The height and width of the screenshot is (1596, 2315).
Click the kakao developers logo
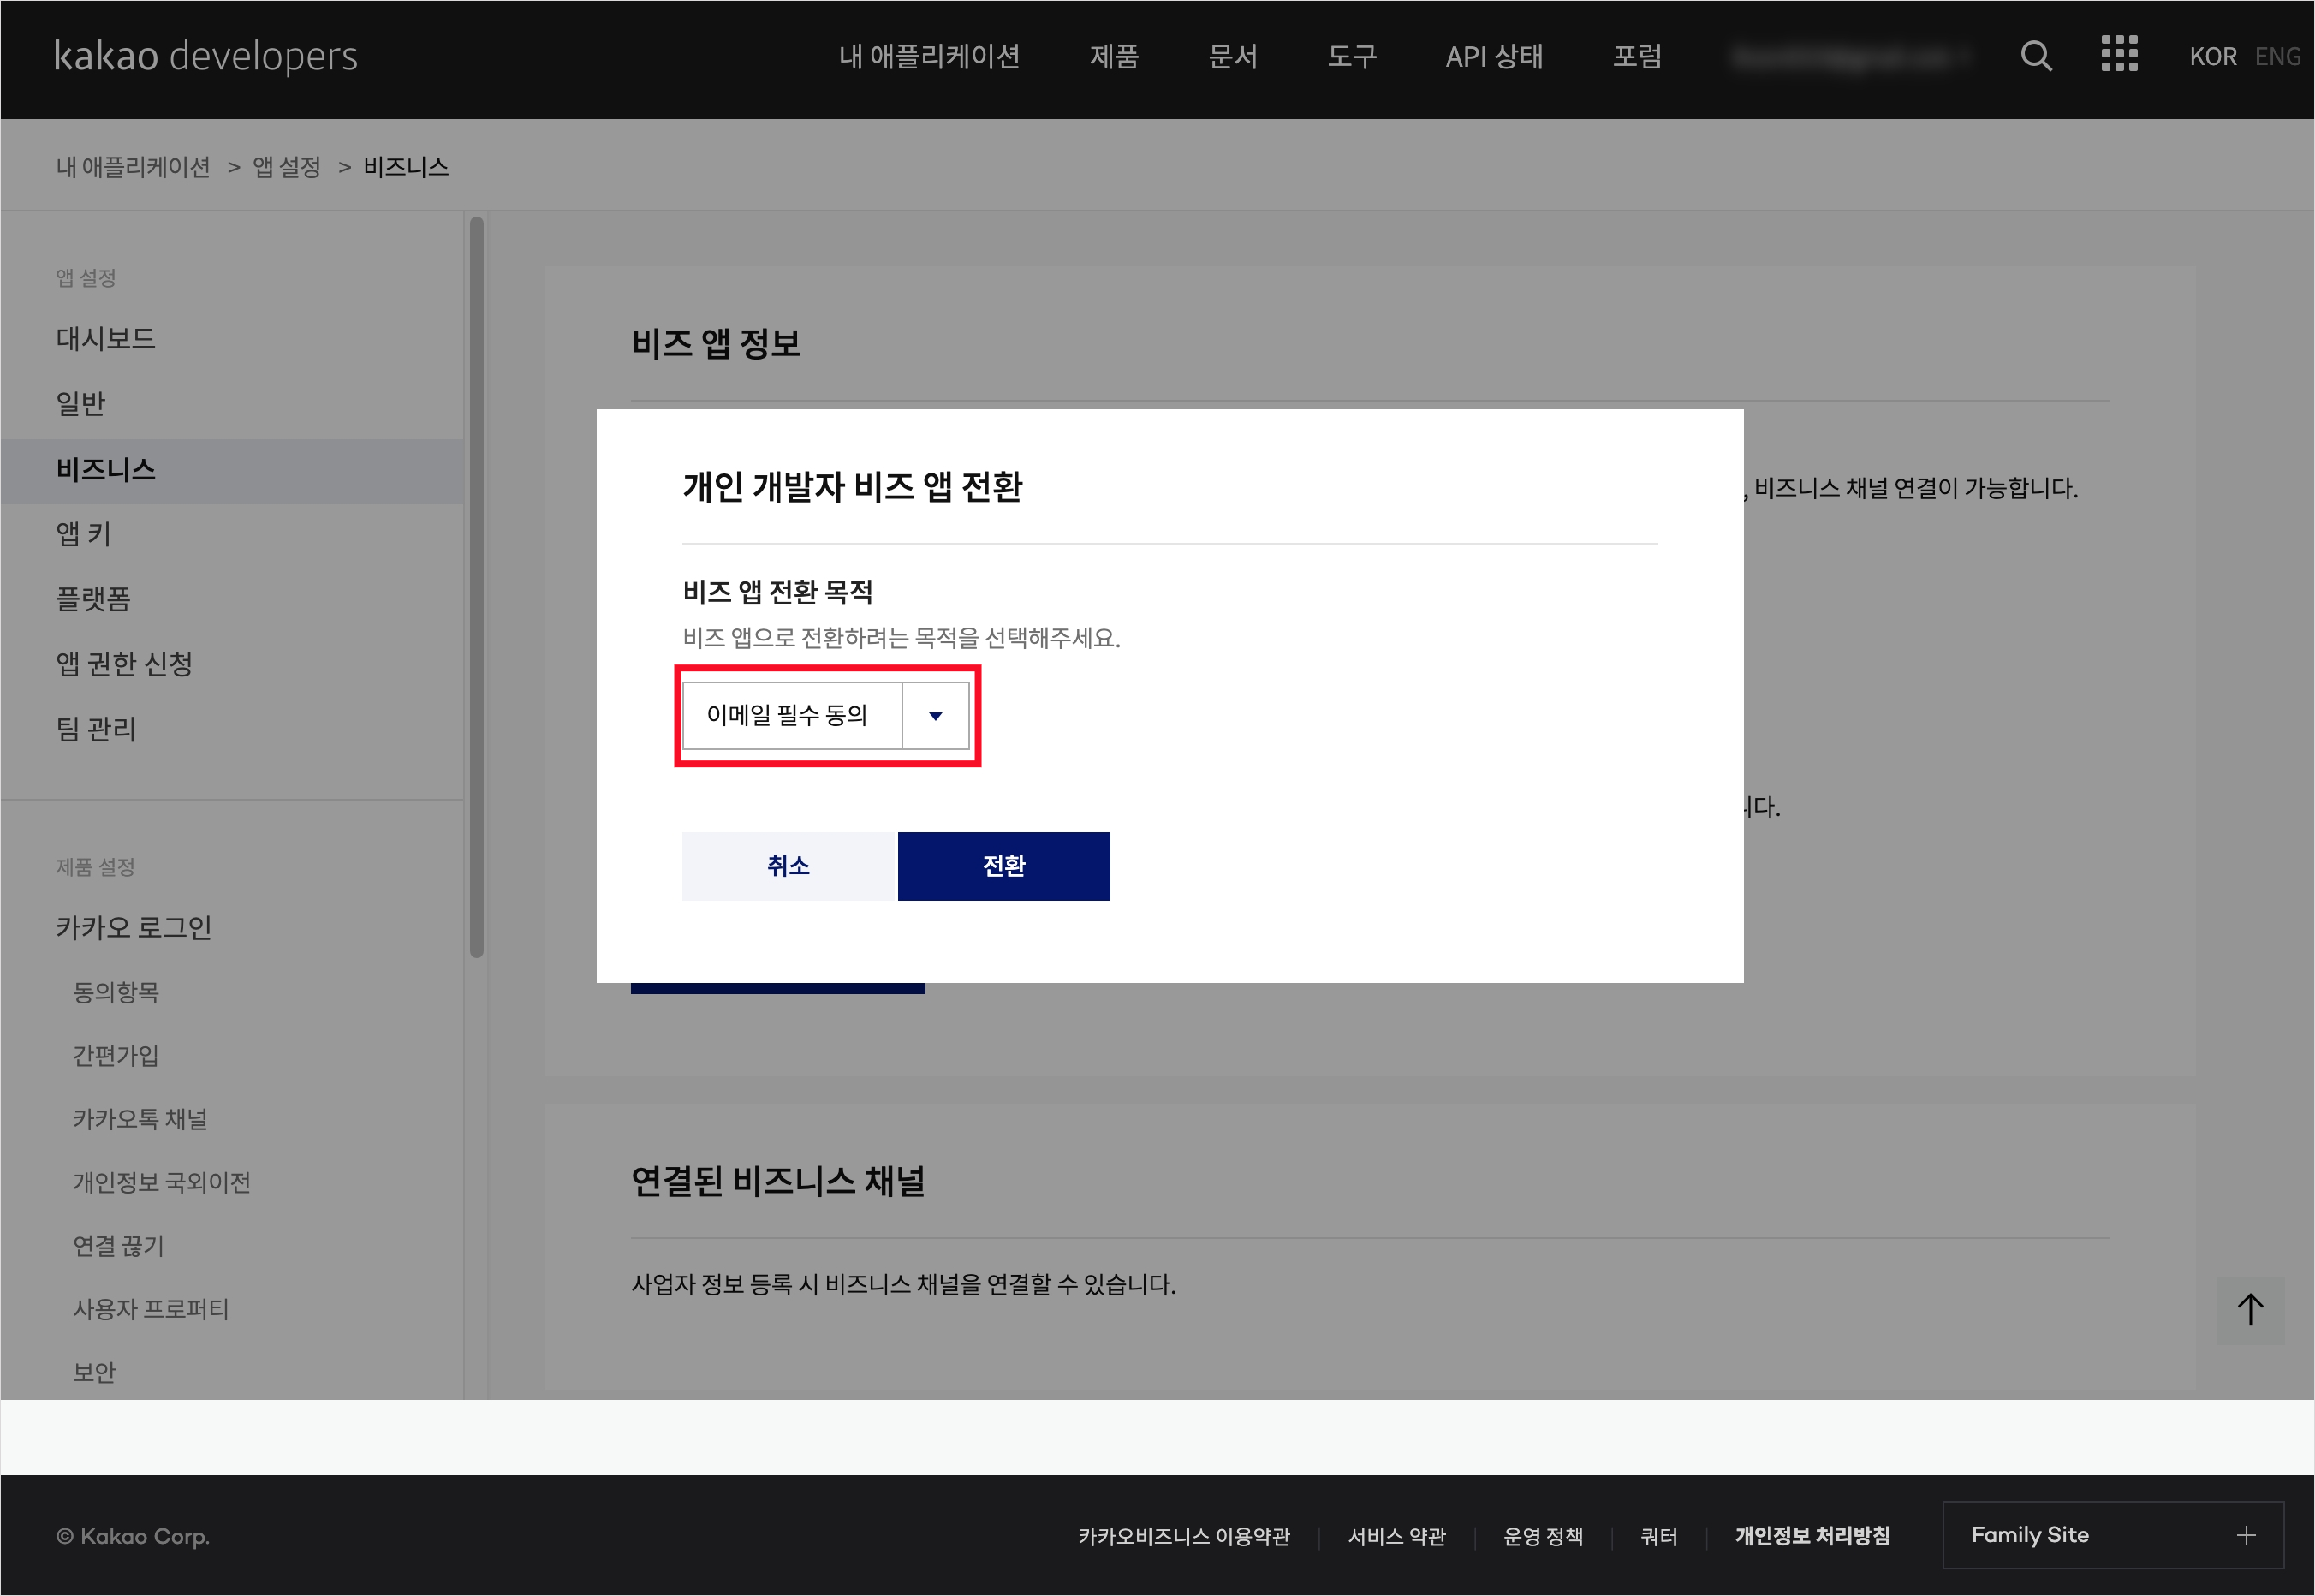pyautogui.click(x=205, y=56)
